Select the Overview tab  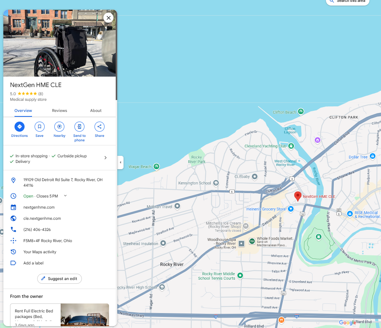click(x=23, y=111)
